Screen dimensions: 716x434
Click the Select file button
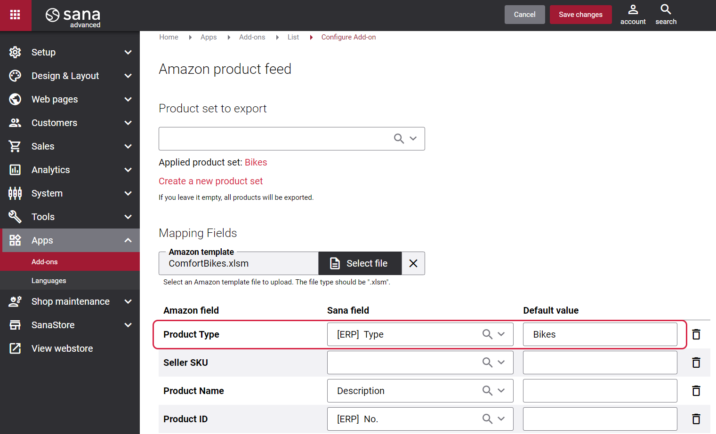(360, 263)
